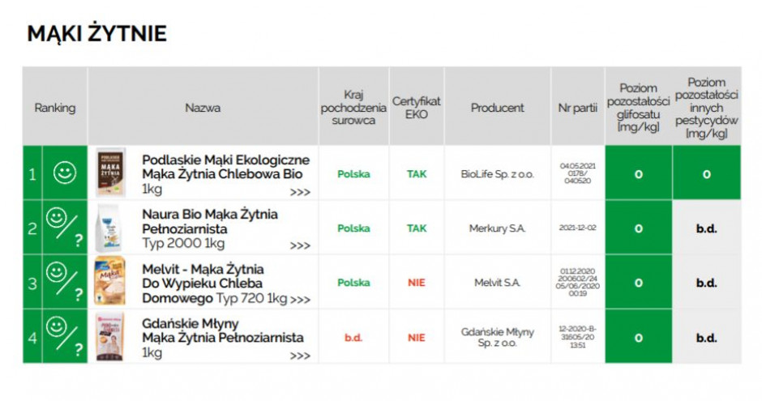Screen dimensions: 762x401
Task: Click batch number 12-2020-B-31605/20
Action: [577, 337]
